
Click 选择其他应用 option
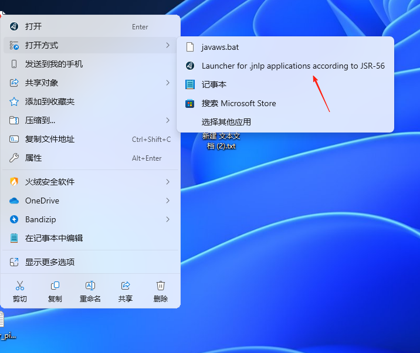point(285,122)
